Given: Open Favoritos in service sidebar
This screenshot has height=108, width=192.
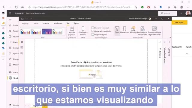Looking at the screenshot, I should [x=14, y=31].
